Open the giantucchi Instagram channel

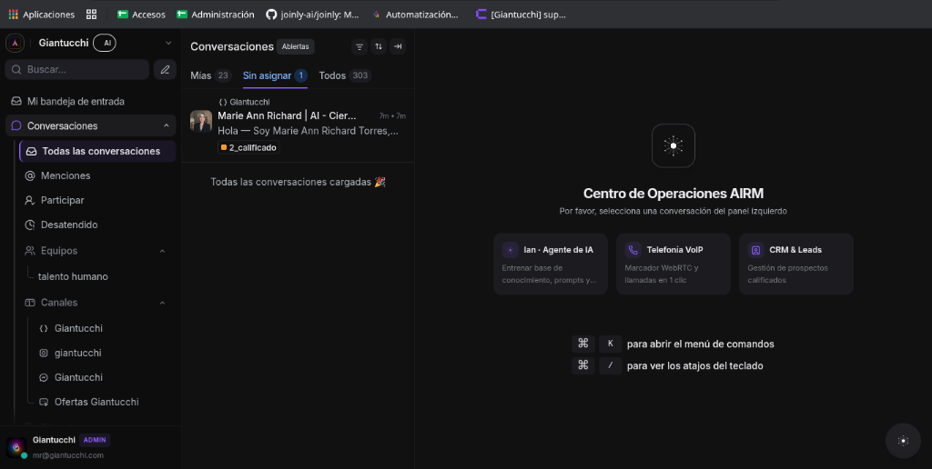coord(78,353)
